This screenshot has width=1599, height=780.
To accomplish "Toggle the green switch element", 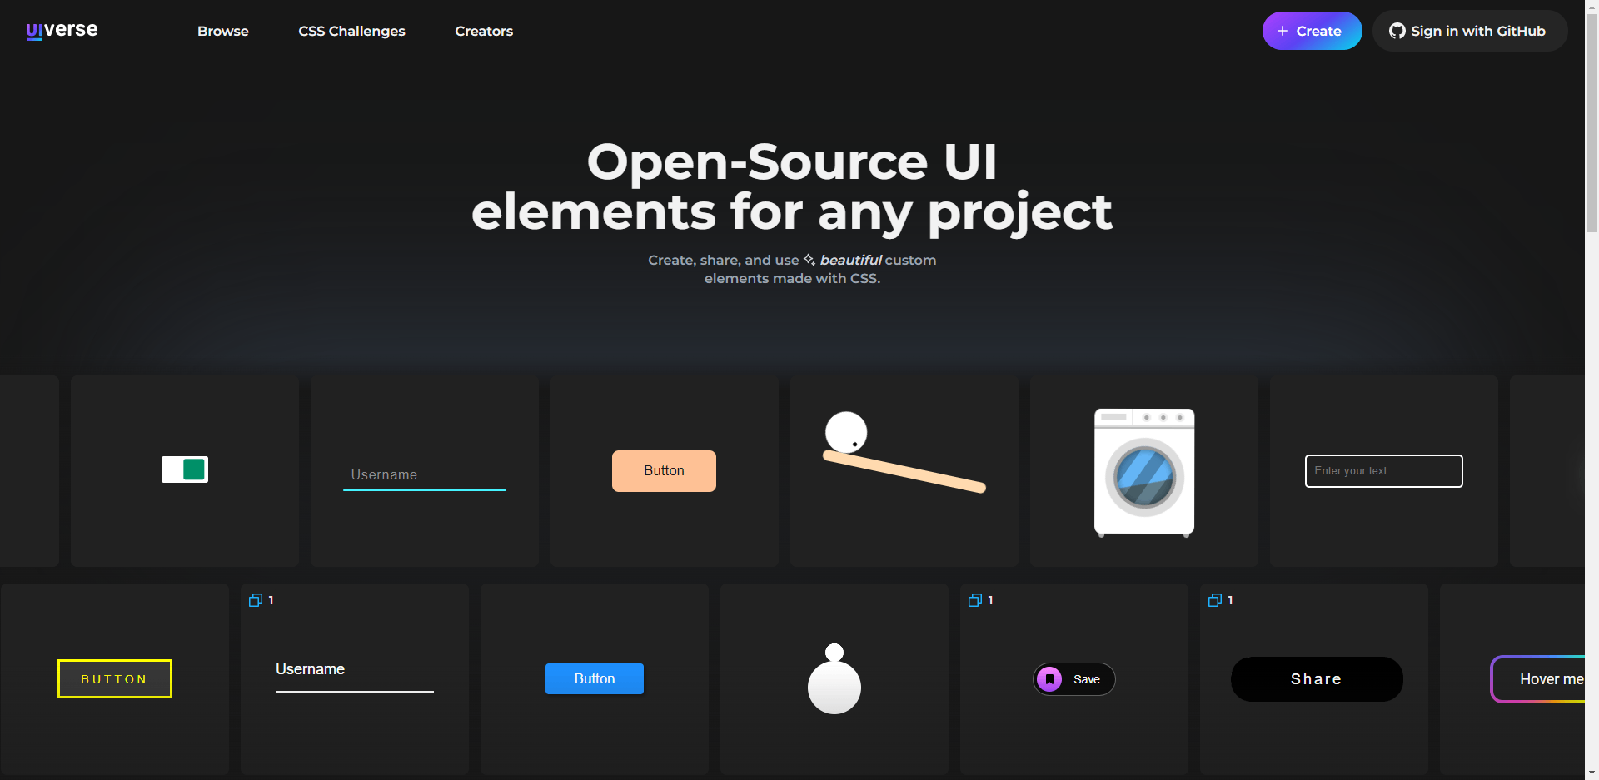I will [185, 469].
